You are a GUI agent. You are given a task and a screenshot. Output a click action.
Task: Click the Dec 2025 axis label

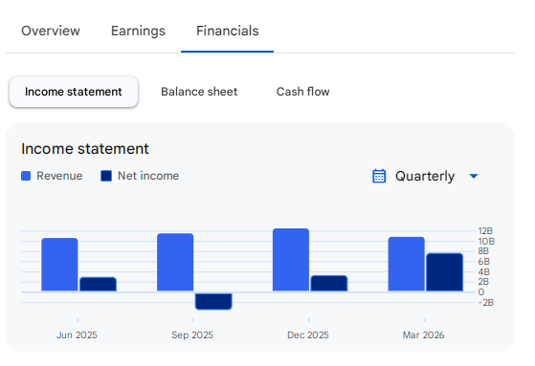[308, 335]
